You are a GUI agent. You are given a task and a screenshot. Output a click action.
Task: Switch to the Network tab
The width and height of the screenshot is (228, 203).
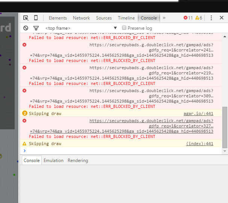[81, 18]
